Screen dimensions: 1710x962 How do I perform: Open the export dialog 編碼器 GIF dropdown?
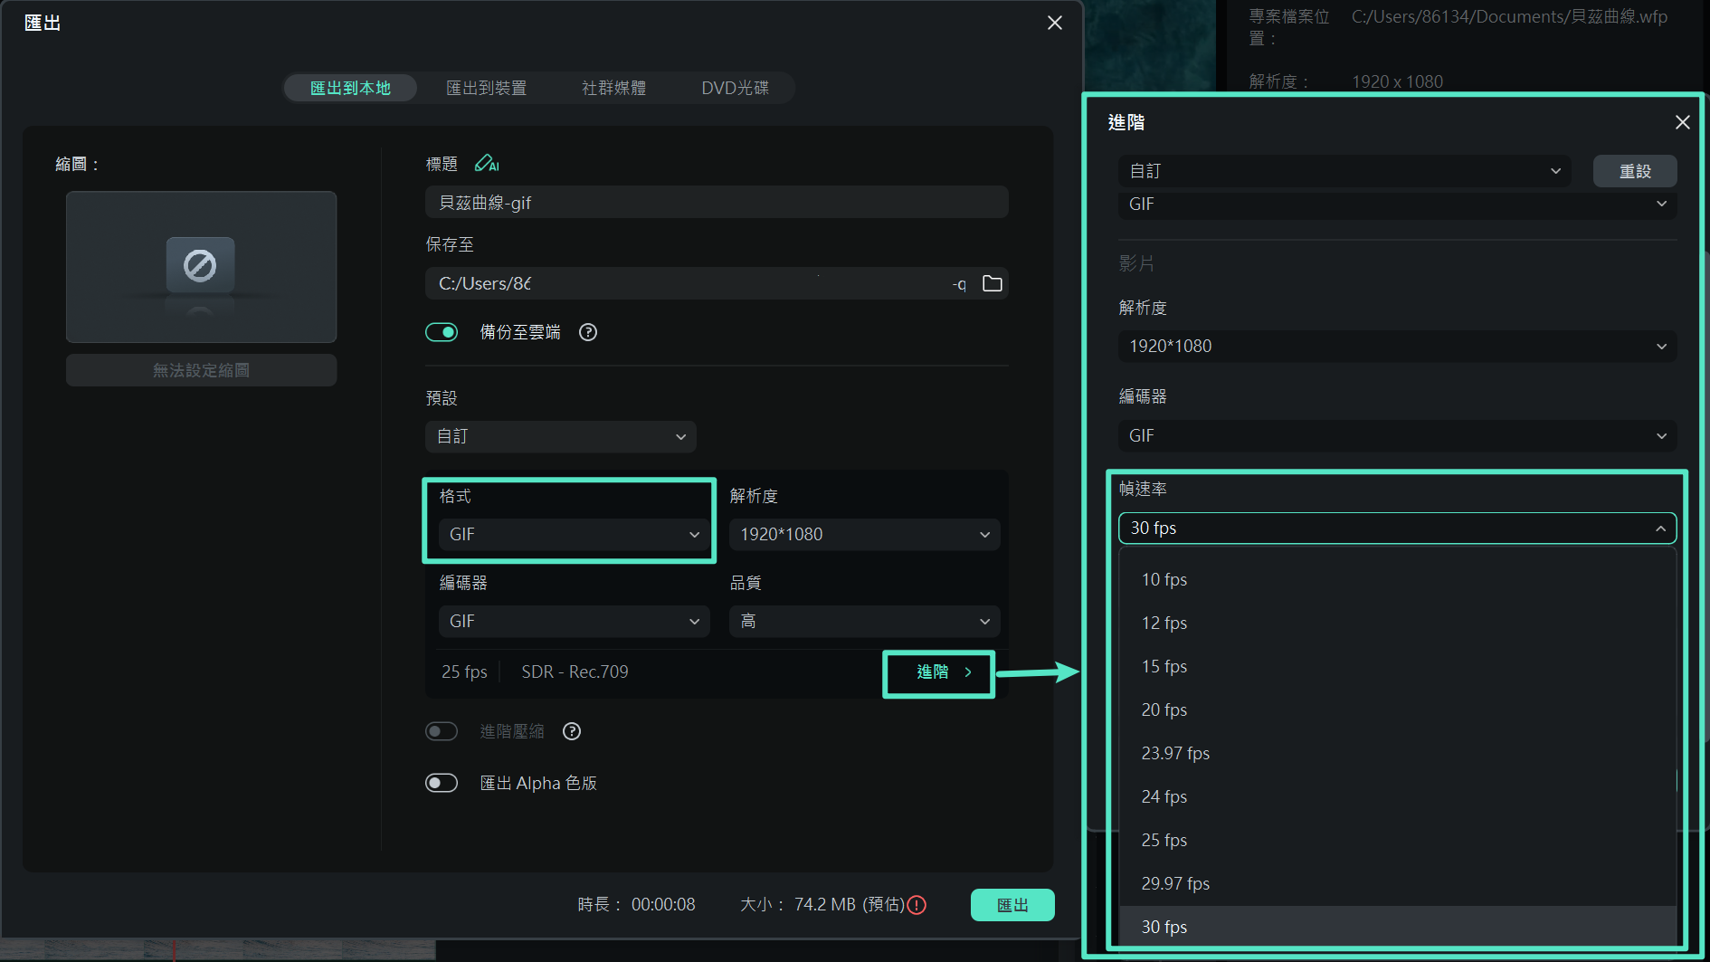point(573,621)
